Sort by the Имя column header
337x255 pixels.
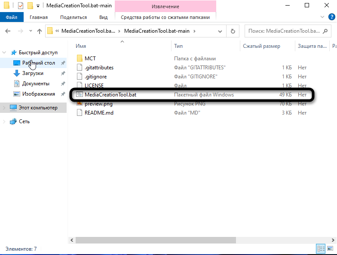(81, 46)
